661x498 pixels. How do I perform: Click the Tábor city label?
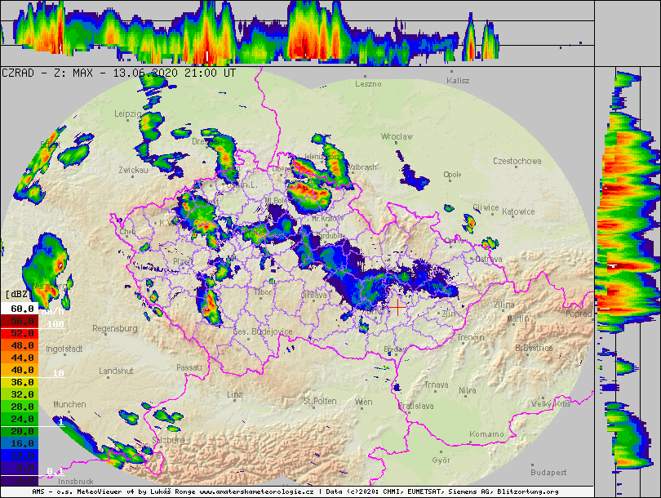(x=263, y=291)
